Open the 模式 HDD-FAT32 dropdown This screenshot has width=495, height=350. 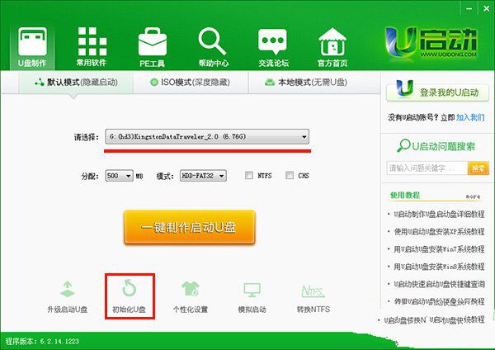pos(222,176)
